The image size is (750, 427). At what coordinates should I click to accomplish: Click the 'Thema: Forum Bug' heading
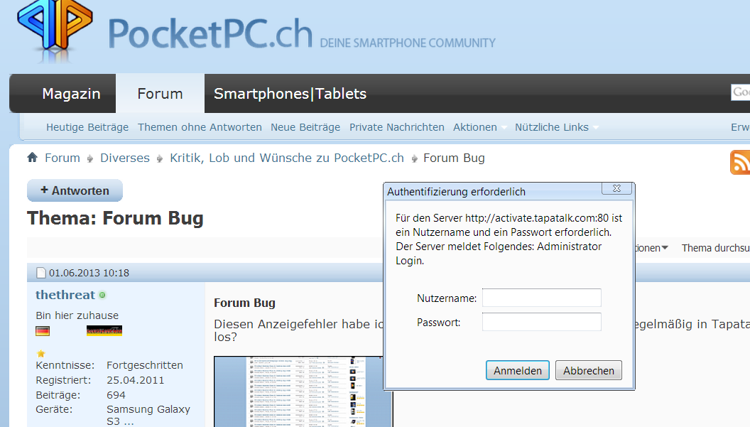(x=115, y=218)
